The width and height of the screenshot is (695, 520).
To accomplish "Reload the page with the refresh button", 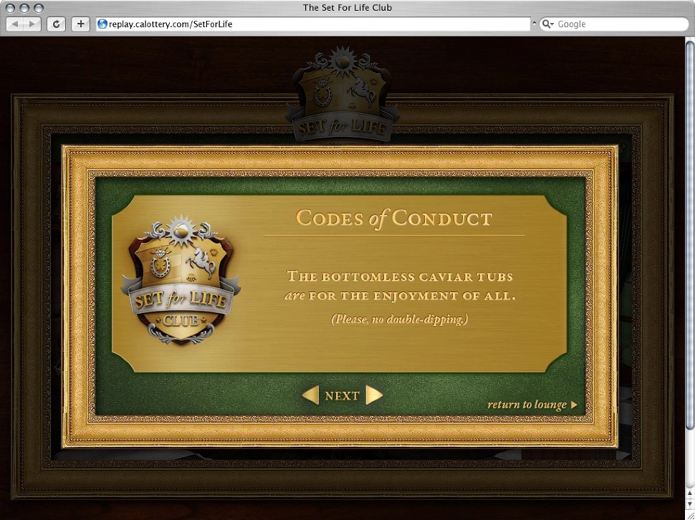I will (57, 24).
